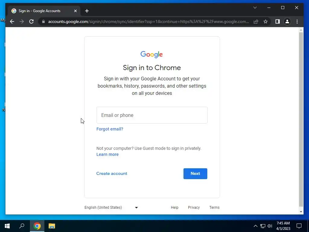
Task: Bookmark this tab with the star icon
Action: pyautogui.click(x=266, y=21)
